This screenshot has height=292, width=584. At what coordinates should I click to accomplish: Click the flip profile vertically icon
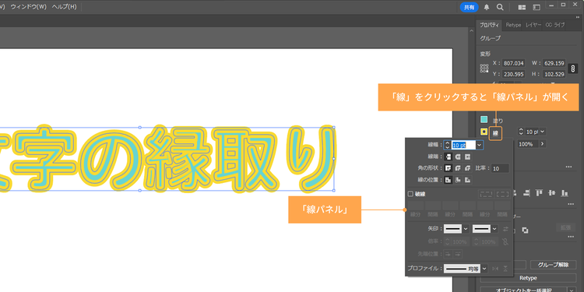click(x=505, y=269)
